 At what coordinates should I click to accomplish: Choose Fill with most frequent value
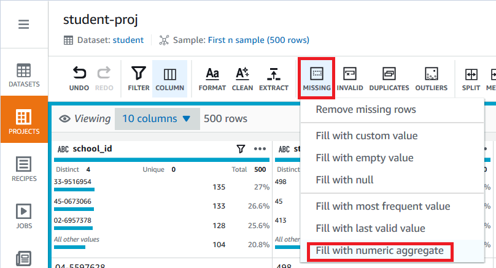383,207
